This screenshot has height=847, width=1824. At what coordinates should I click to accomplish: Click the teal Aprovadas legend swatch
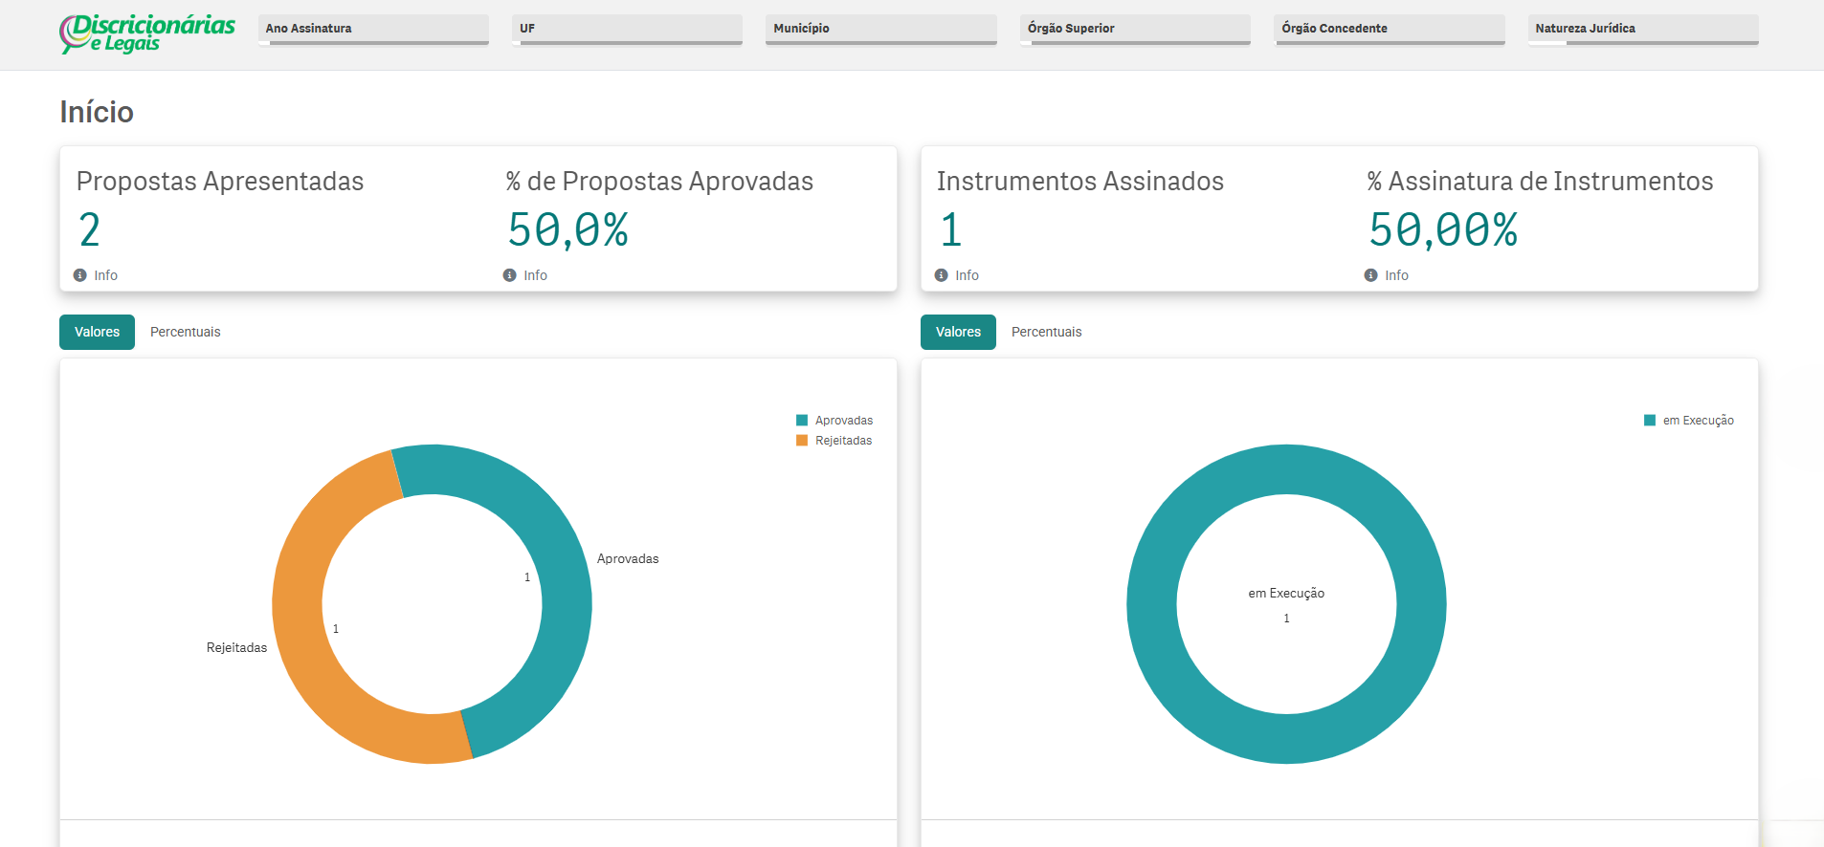pyautogui.click(x=802, y=421)
